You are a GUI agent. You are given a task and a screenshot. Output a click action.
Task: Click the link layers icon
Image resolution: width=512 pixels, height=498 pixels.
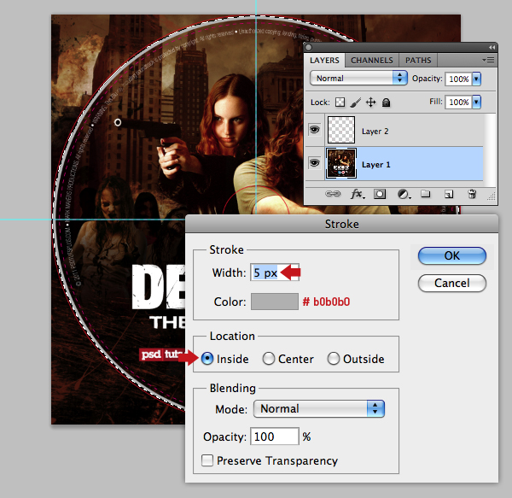pos(333,194)
